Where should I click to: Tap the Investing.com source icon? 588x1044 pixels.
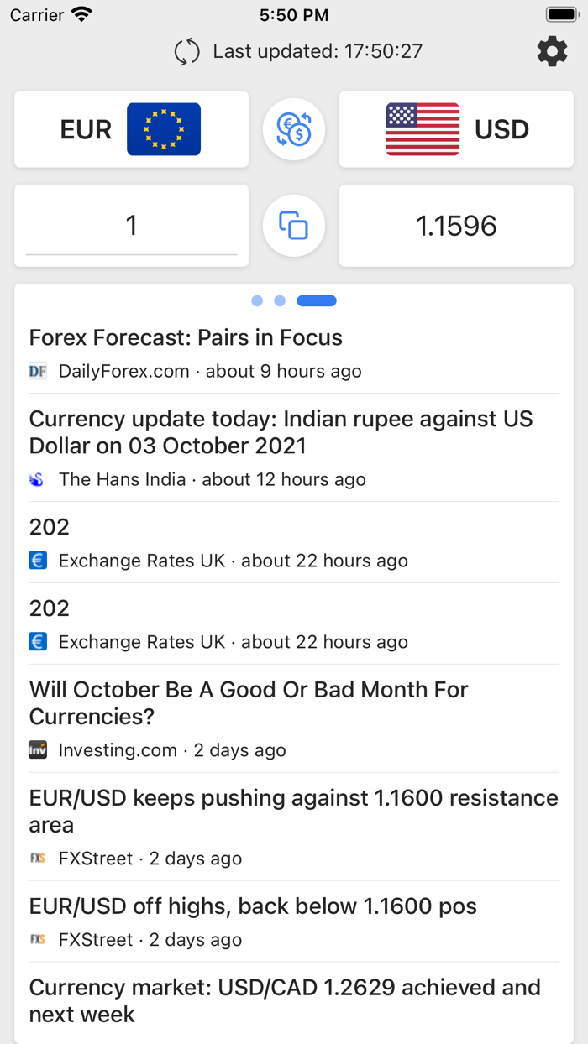38,750
